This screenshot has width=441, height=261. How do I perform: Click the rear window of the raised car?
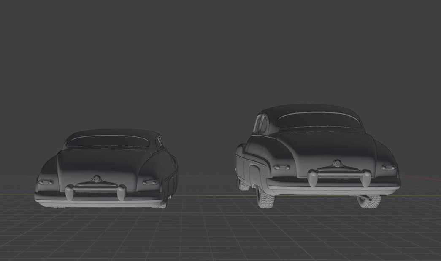[x=319, y=120]
